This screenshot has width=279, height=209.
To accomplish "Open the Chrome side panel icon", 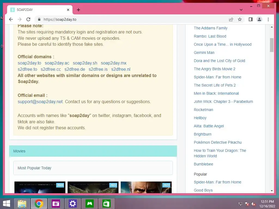I will pos(251,19).
